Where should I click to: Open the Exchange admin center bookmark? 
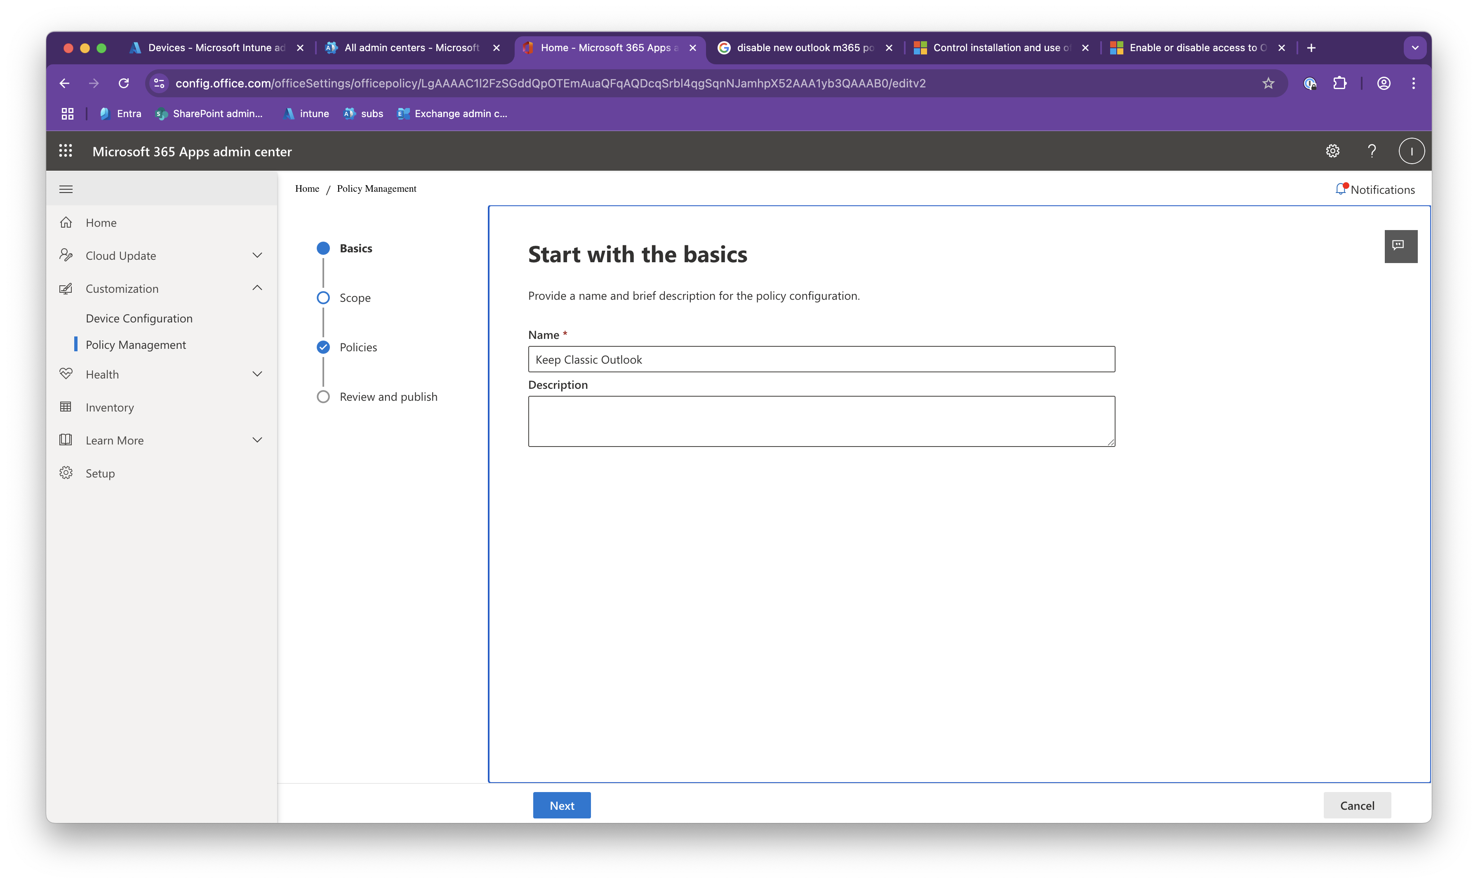coord(453,114)
